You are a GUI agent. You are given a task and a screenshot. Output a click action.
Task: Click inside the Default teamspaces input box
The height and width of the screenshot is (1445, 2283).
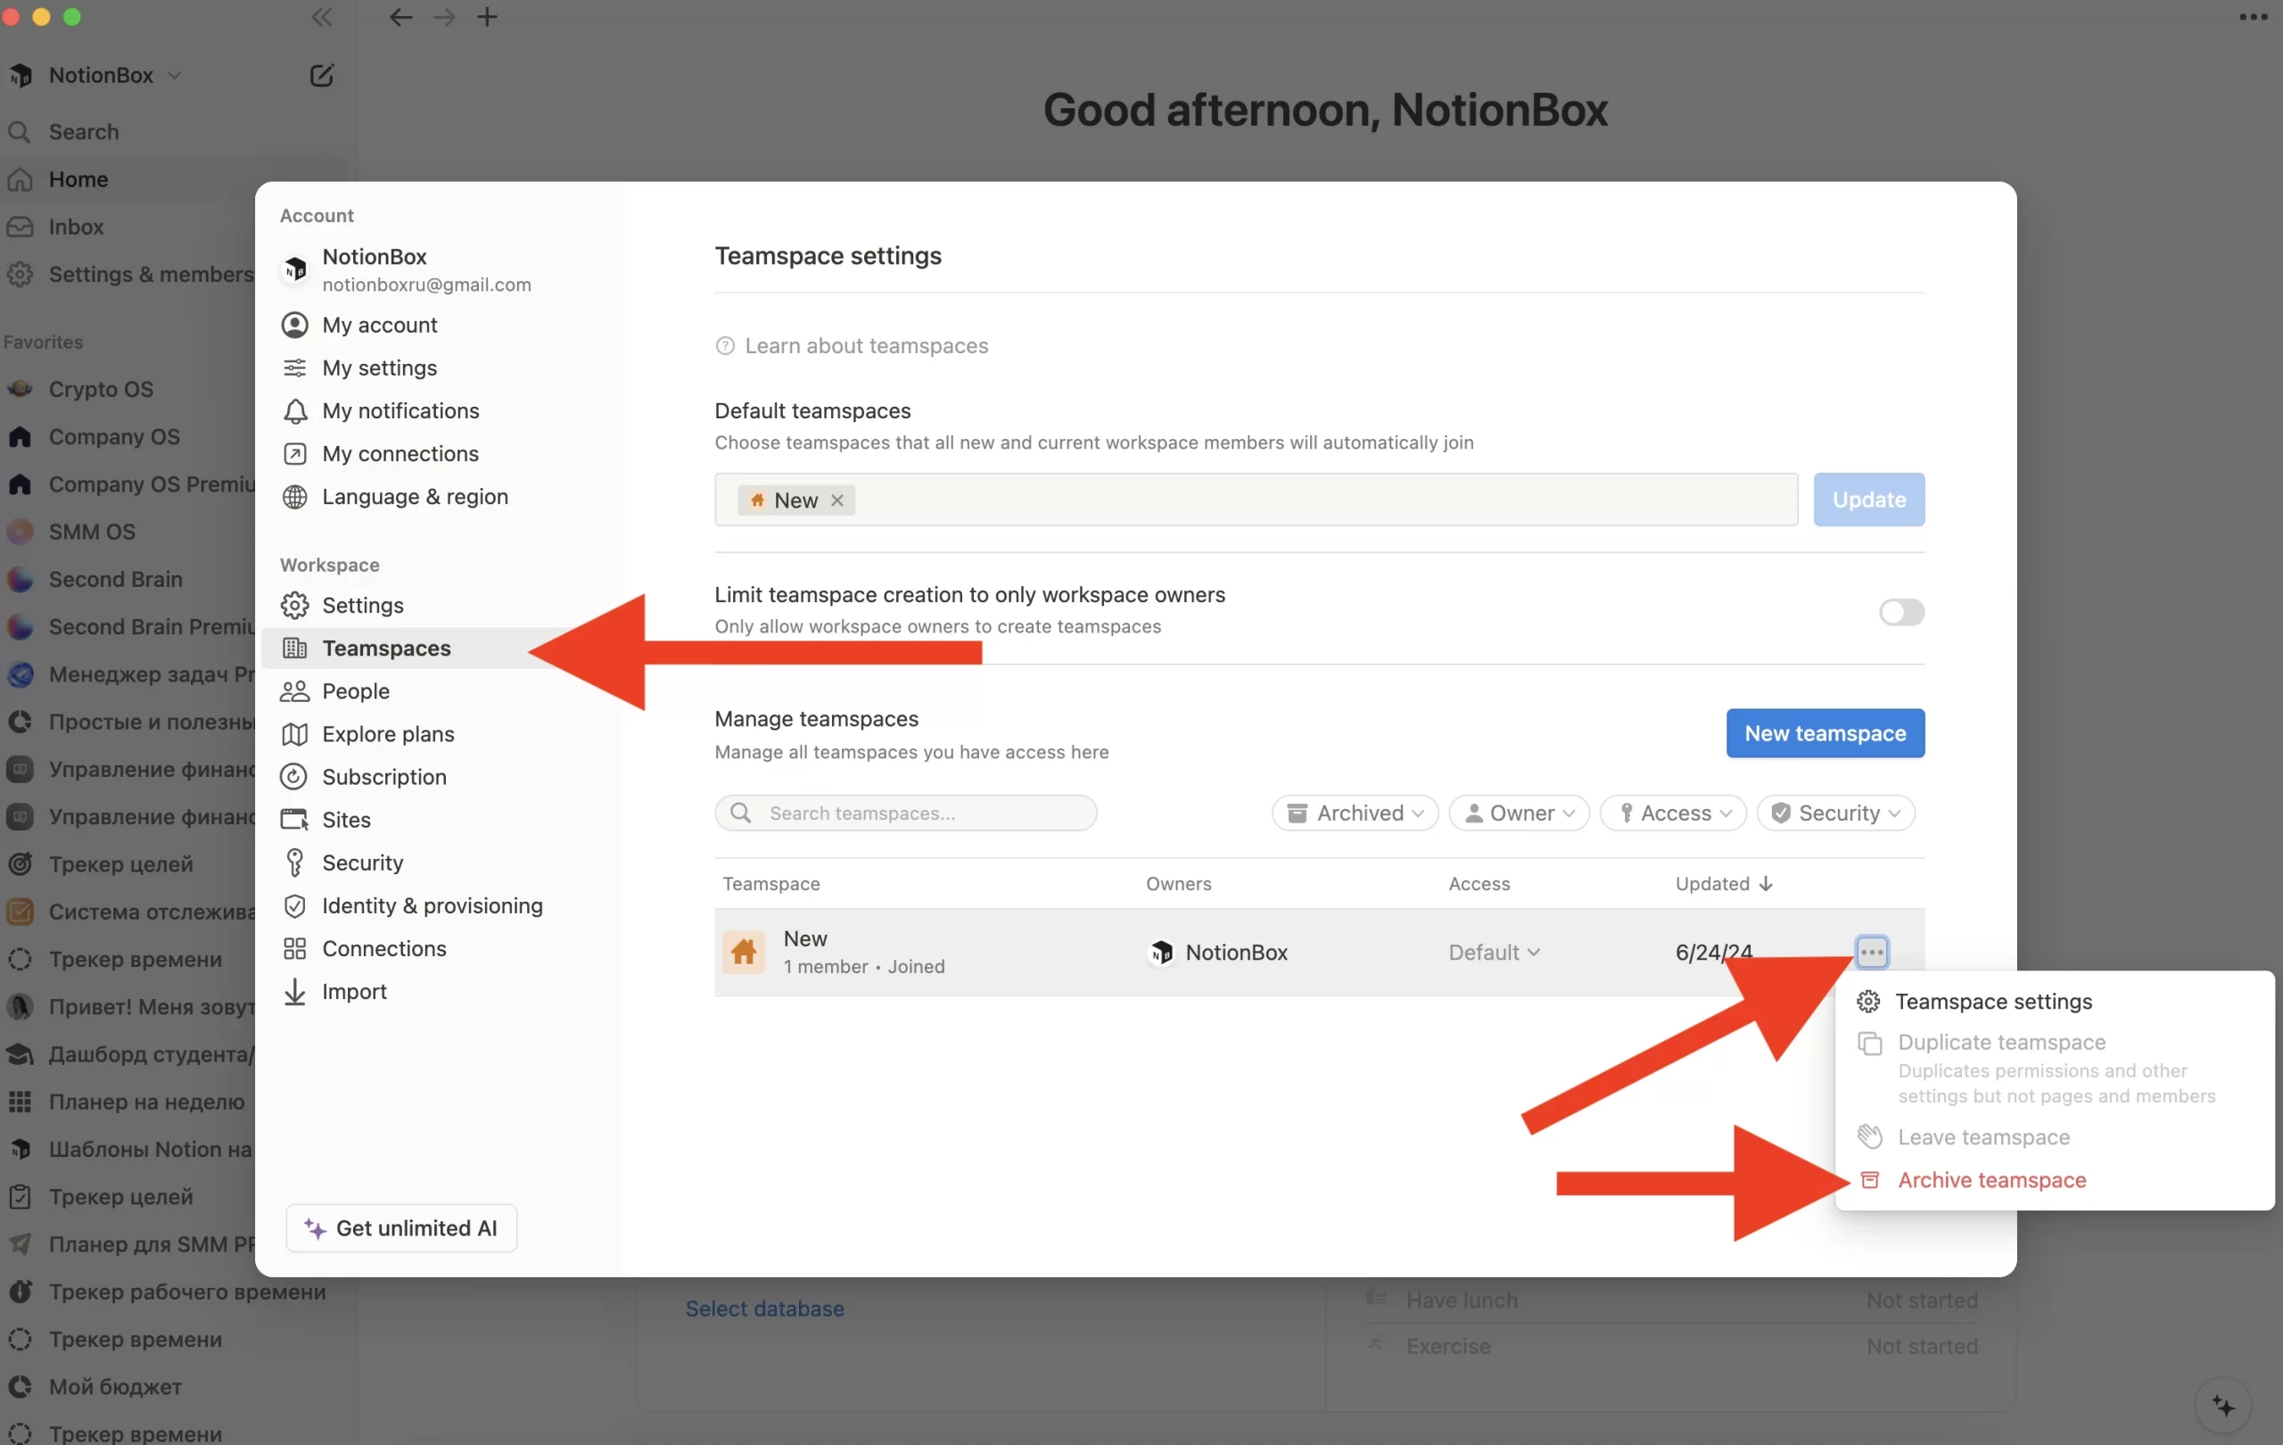click(1257, 500)
